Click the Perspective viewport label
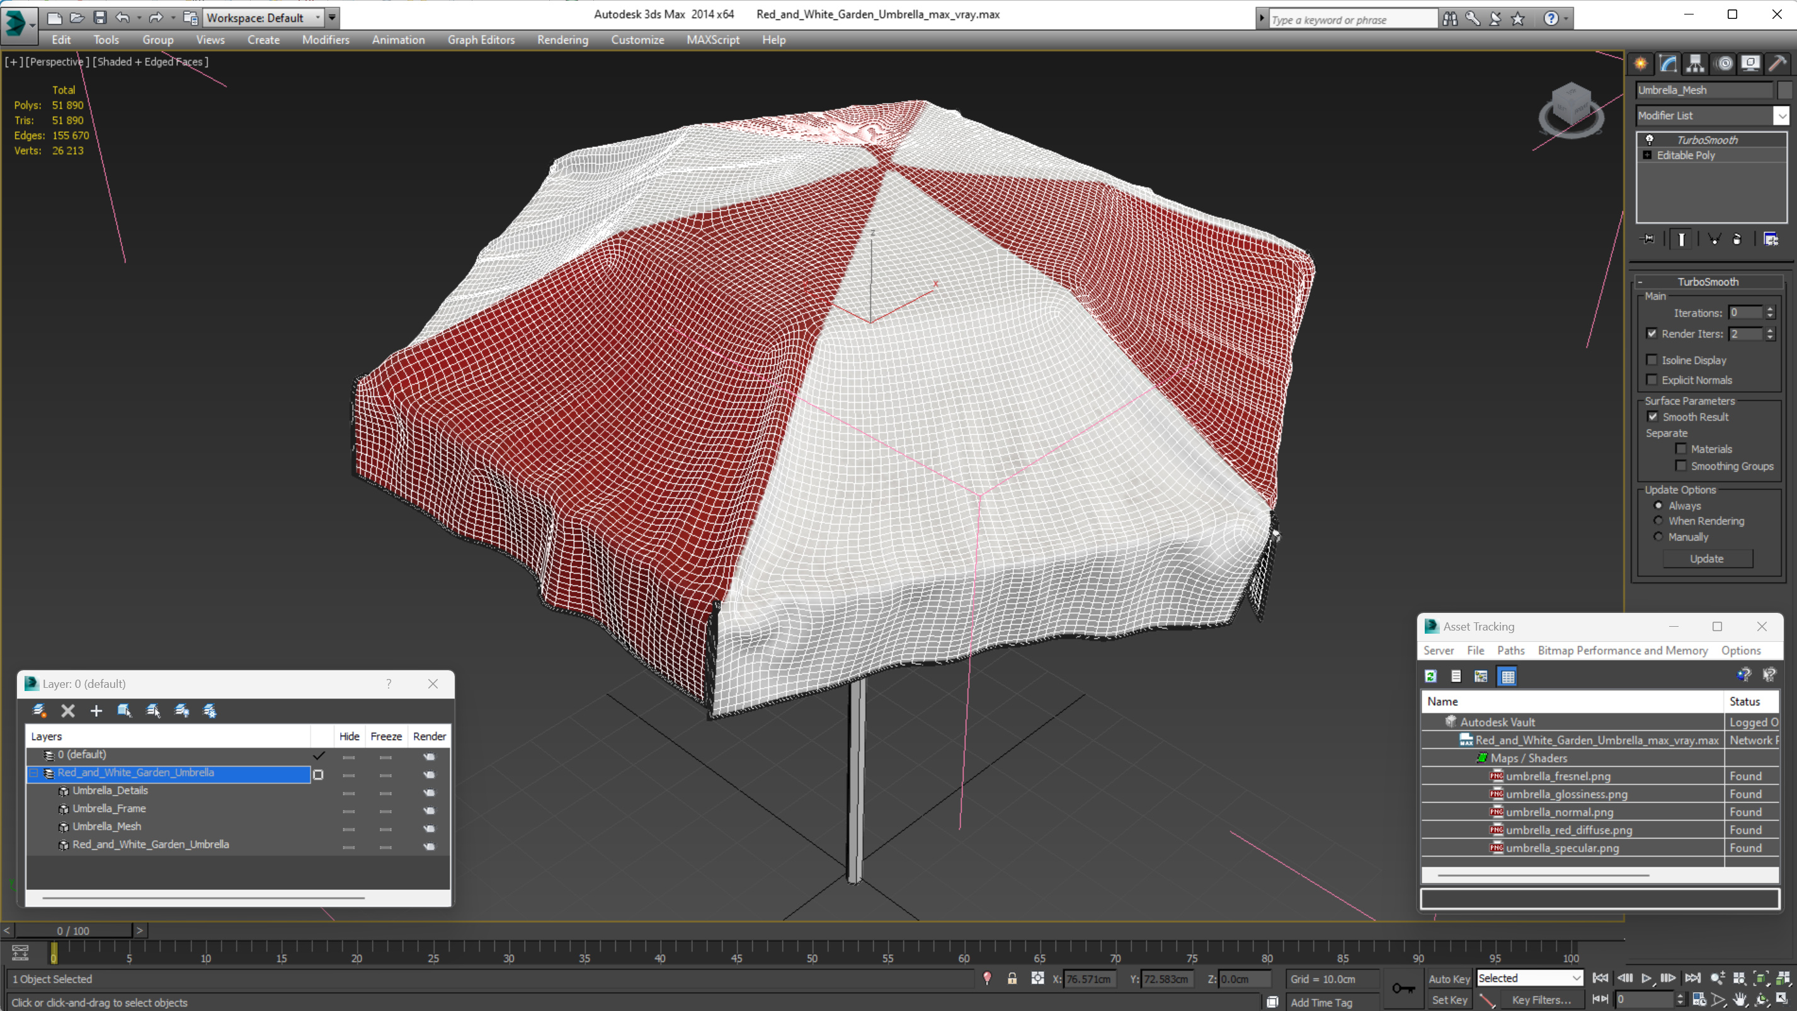This screenshot has height=1011, width=1797. click(57, 61)
